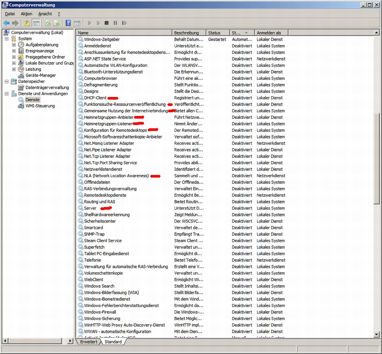Click the Up one level folder icon
Screen dimensions: 382x354
pos(27,23)
